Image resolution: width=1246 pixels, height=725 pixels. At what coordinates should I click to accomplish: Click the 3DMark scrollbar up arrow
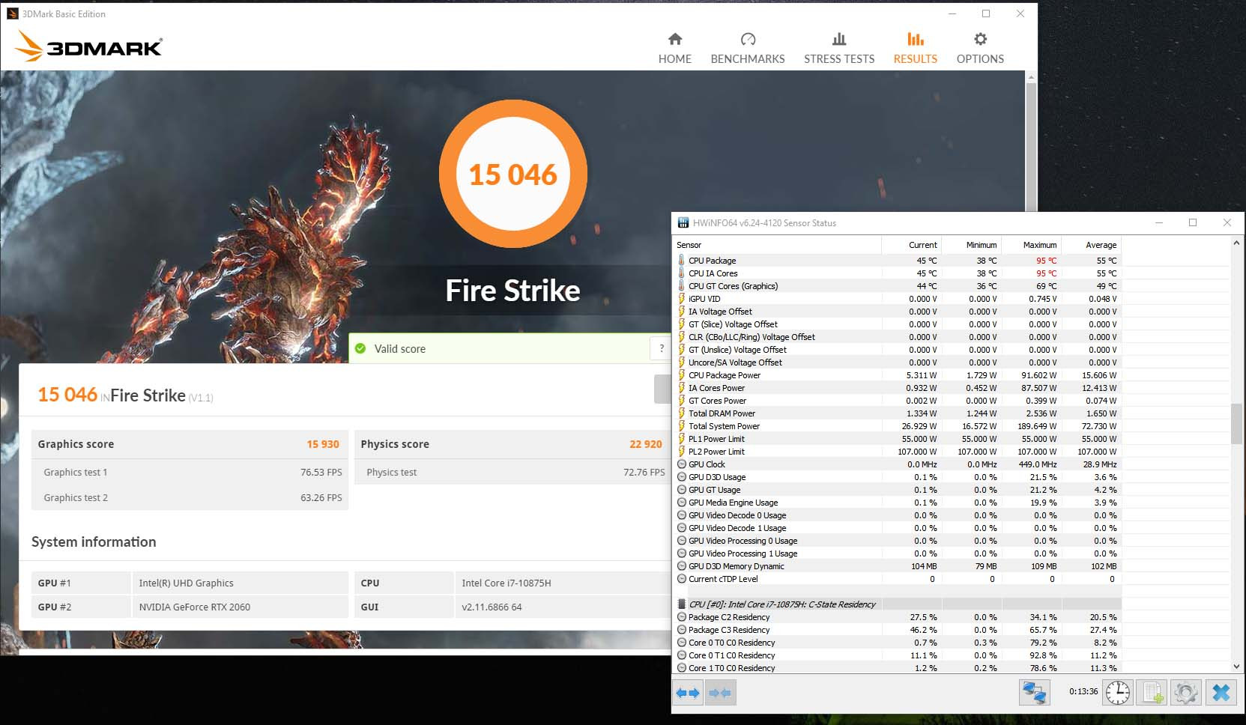pos(1031,76)
